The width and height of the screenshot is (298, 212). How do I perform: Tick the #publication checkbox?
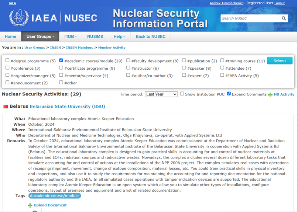[184, 60]
